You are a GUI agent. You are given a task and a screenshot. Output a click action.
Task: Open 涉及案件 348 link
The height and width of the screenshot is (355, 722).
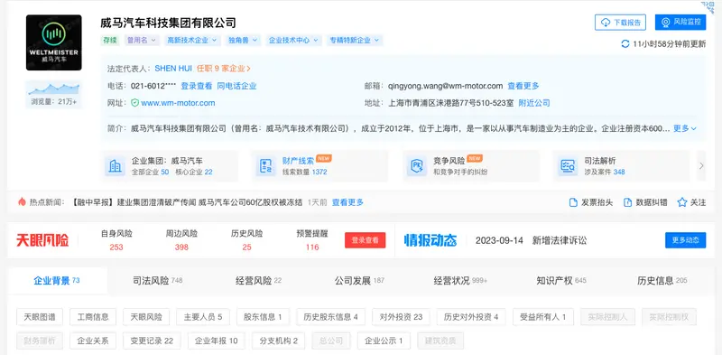(605, 172)
